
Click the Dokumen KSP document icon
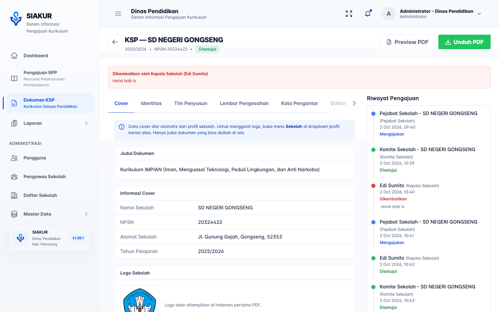[14, 103]
